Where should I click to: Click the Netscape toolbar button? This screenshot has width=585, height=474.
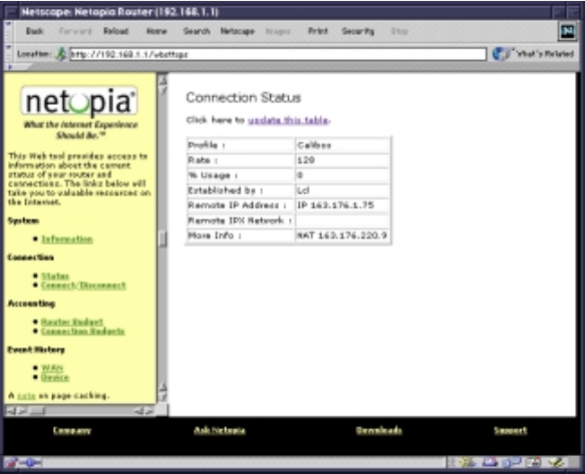coord(237,31)
